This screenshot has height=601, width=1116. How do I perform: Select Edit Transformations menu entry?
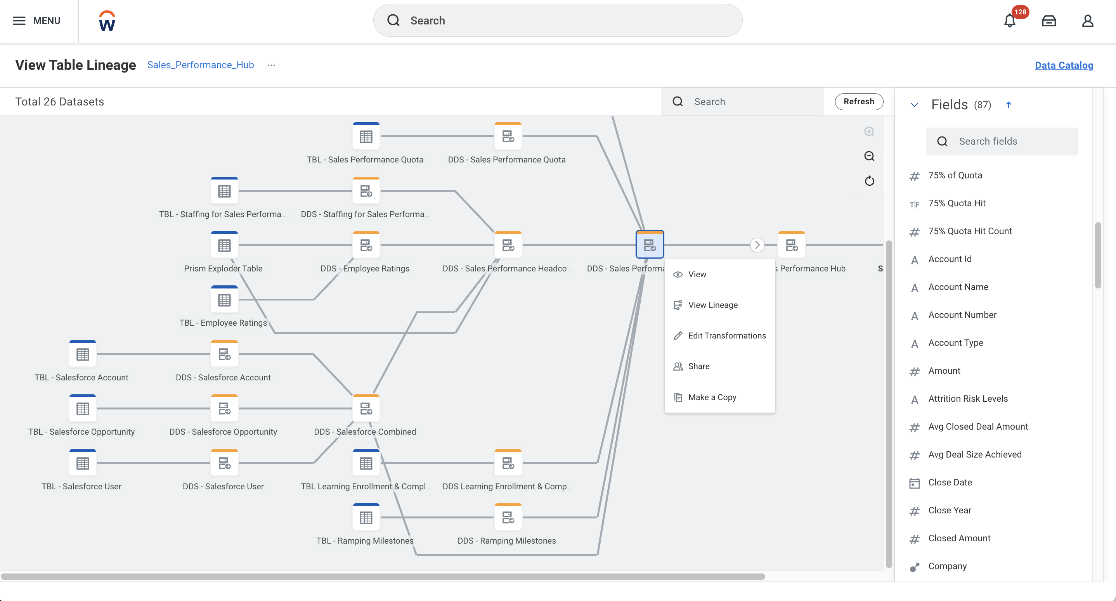[x=726, y=335]
